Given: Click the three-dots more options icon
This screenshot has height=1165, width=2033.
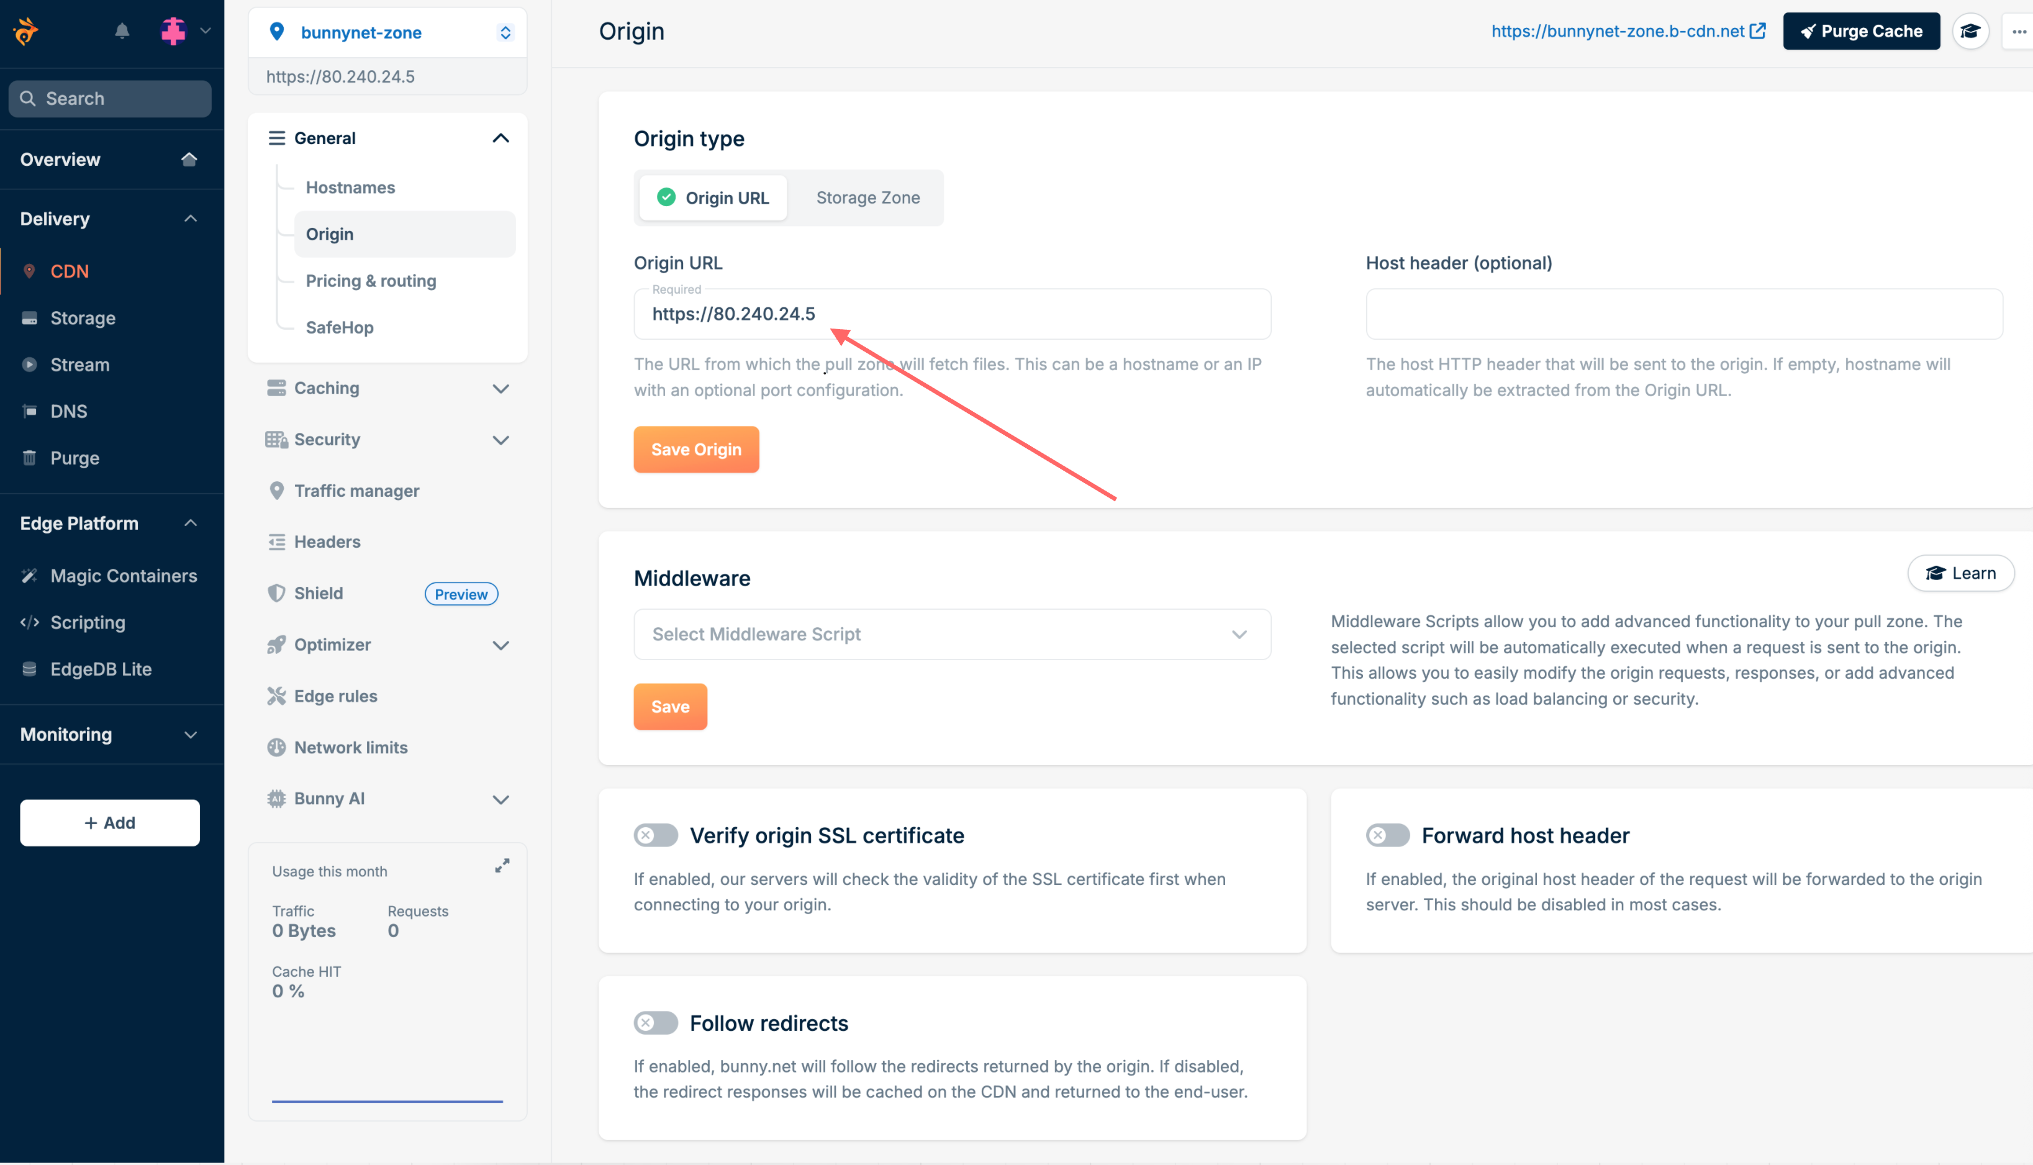Looking at the screenshot, I should pyautogui.click(x=2019, y=31).
